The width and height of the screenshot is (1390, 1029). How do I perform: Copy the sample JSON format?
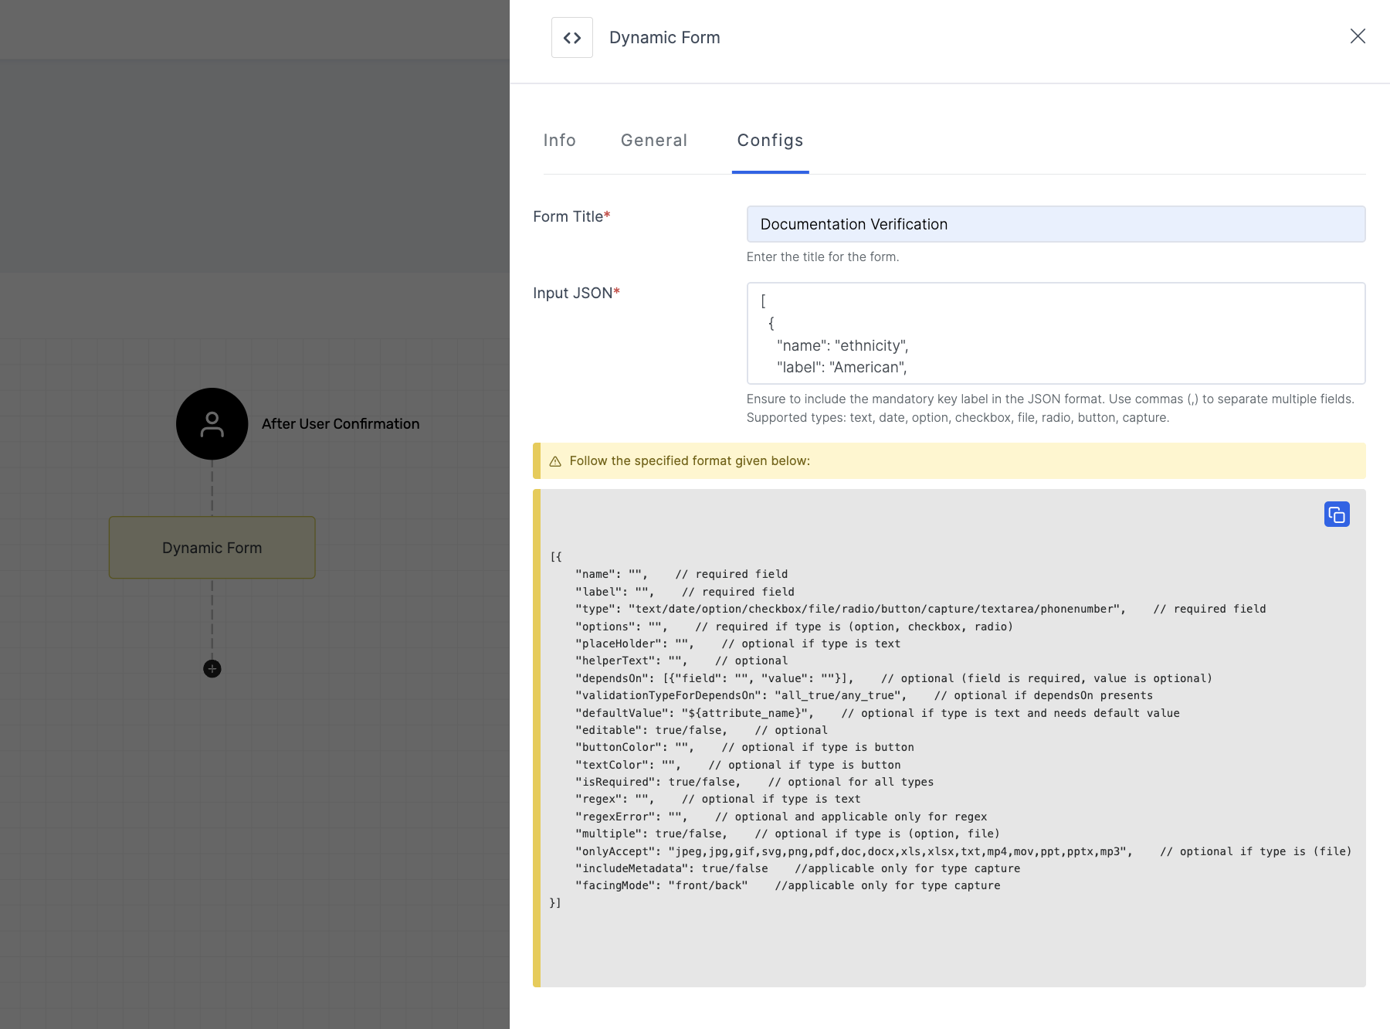[1337, 514]
